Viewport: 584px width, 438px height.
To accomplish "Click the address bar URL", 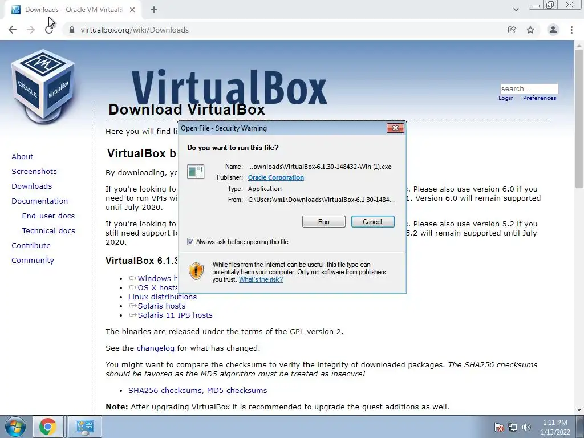I will click(135, 30).
